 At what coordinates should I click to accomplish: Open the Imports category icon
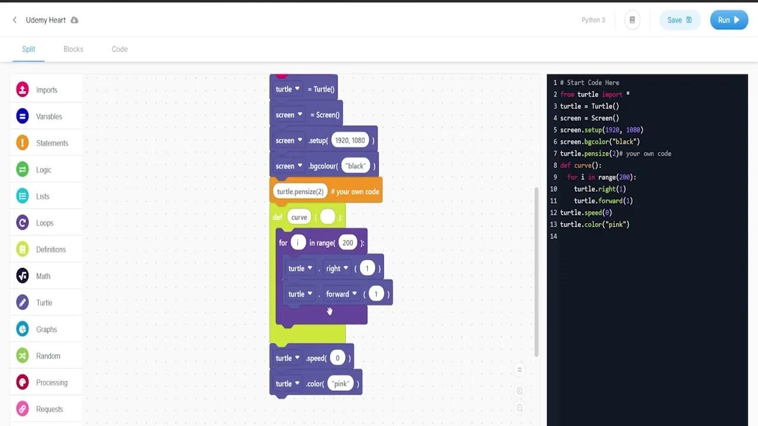(23, 90)
